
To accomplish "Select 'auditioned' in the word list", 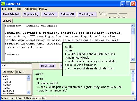I will pyautogui.click(x=8, y=91).
